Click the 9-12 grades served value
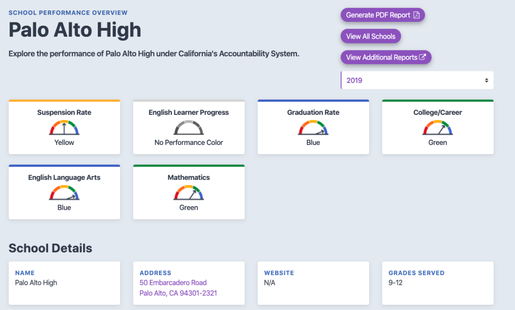Image resolution: width=515 pixels, height=310 pixels. click(395, 283)
